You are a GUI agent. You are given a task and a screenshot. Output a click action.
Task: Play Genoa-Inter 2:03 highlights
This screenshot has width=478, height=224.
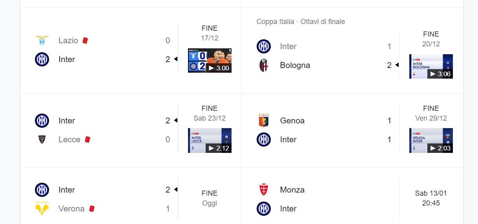point(431,140)
